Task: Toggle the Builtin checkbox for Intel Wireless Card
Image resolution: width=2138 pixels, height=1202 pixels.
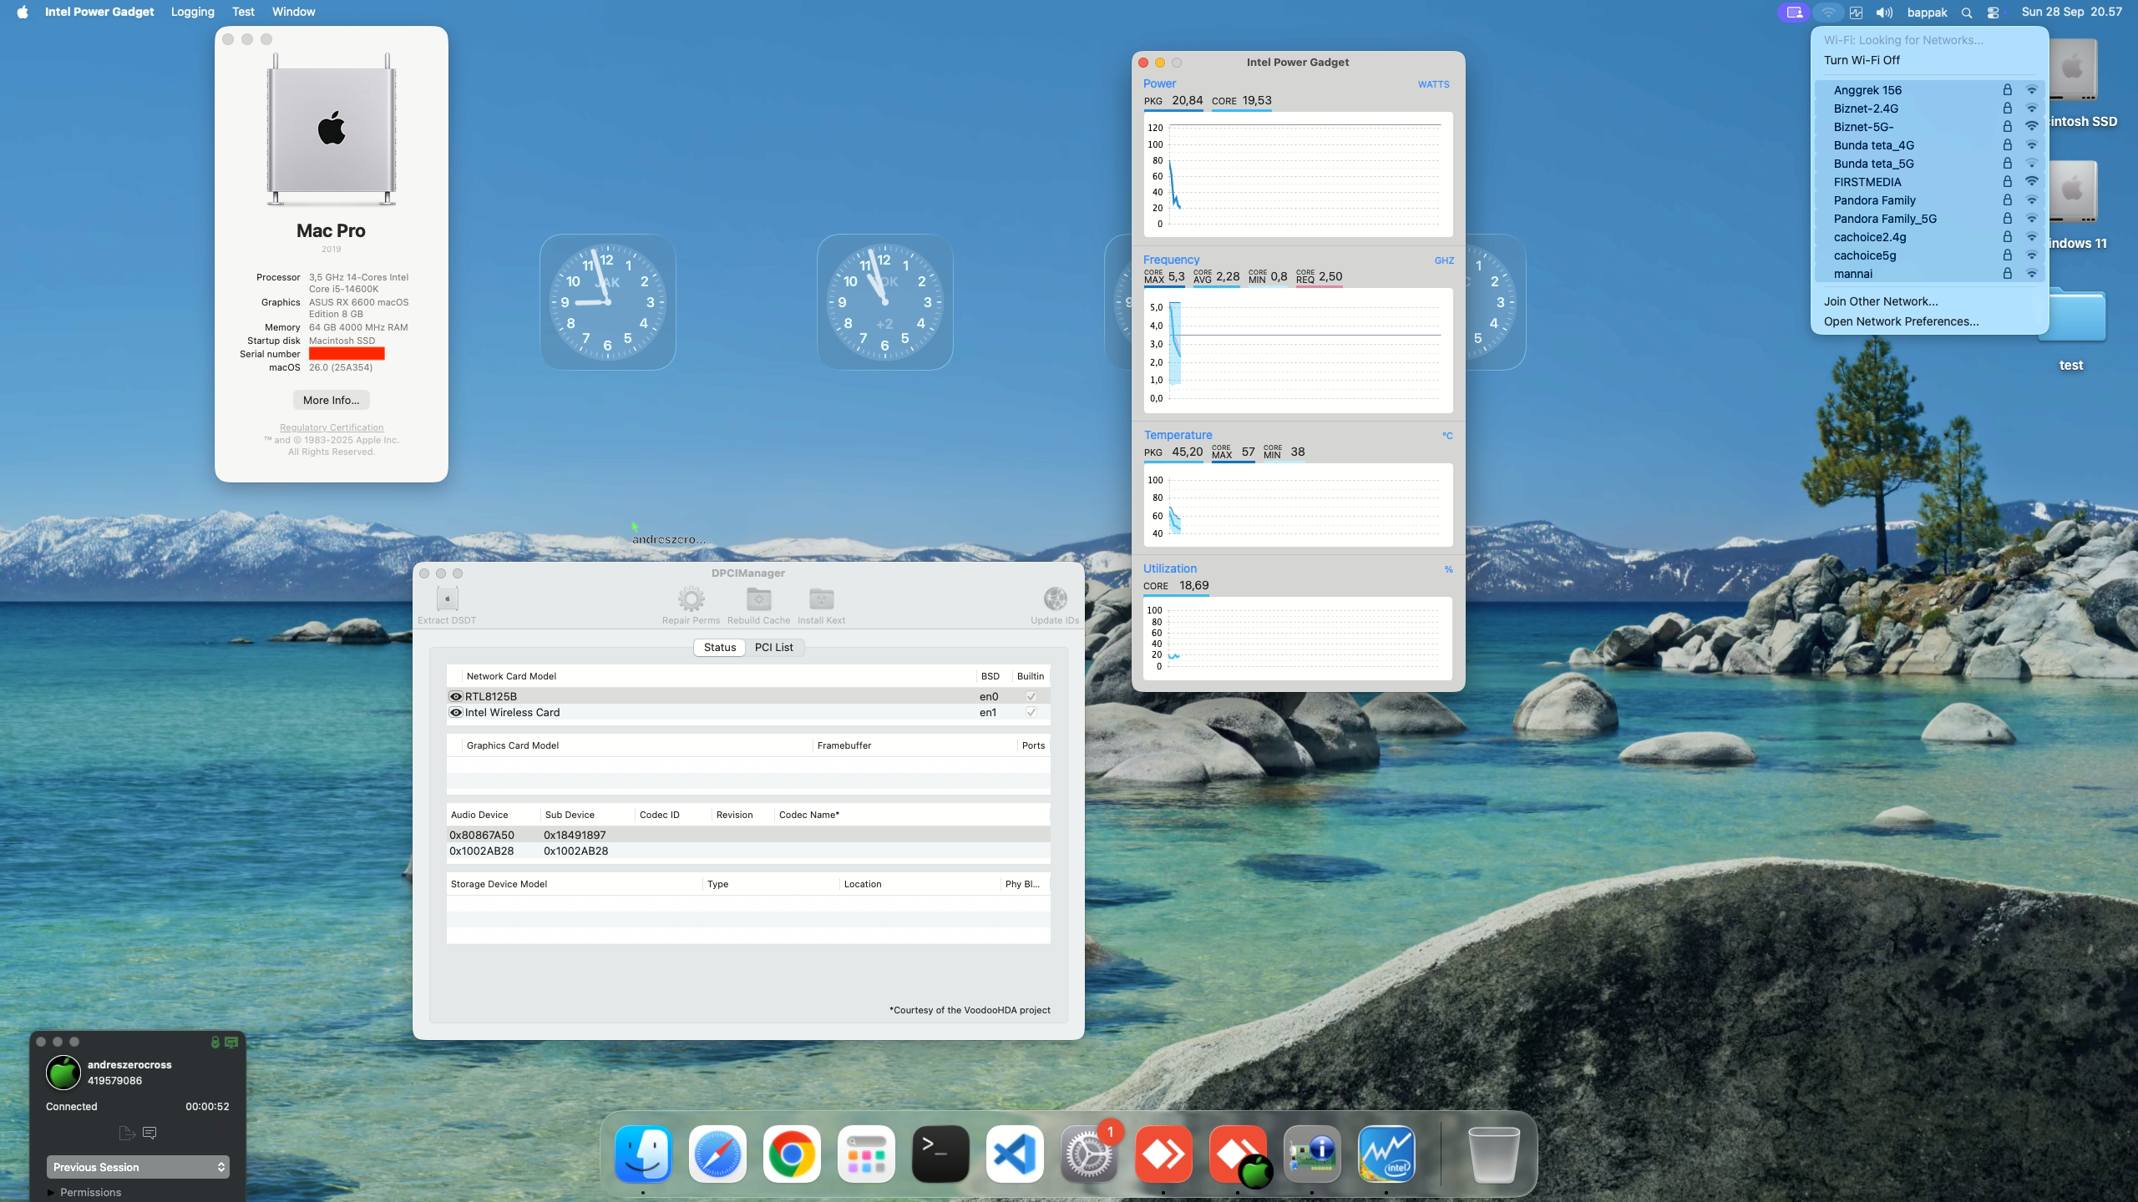Action: point(1031,712)
